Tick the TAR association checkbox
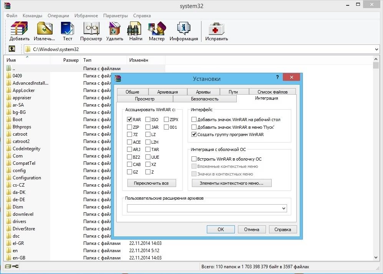Image resolution: width=383 pixels, height=274 pixels. pos(148,149)
